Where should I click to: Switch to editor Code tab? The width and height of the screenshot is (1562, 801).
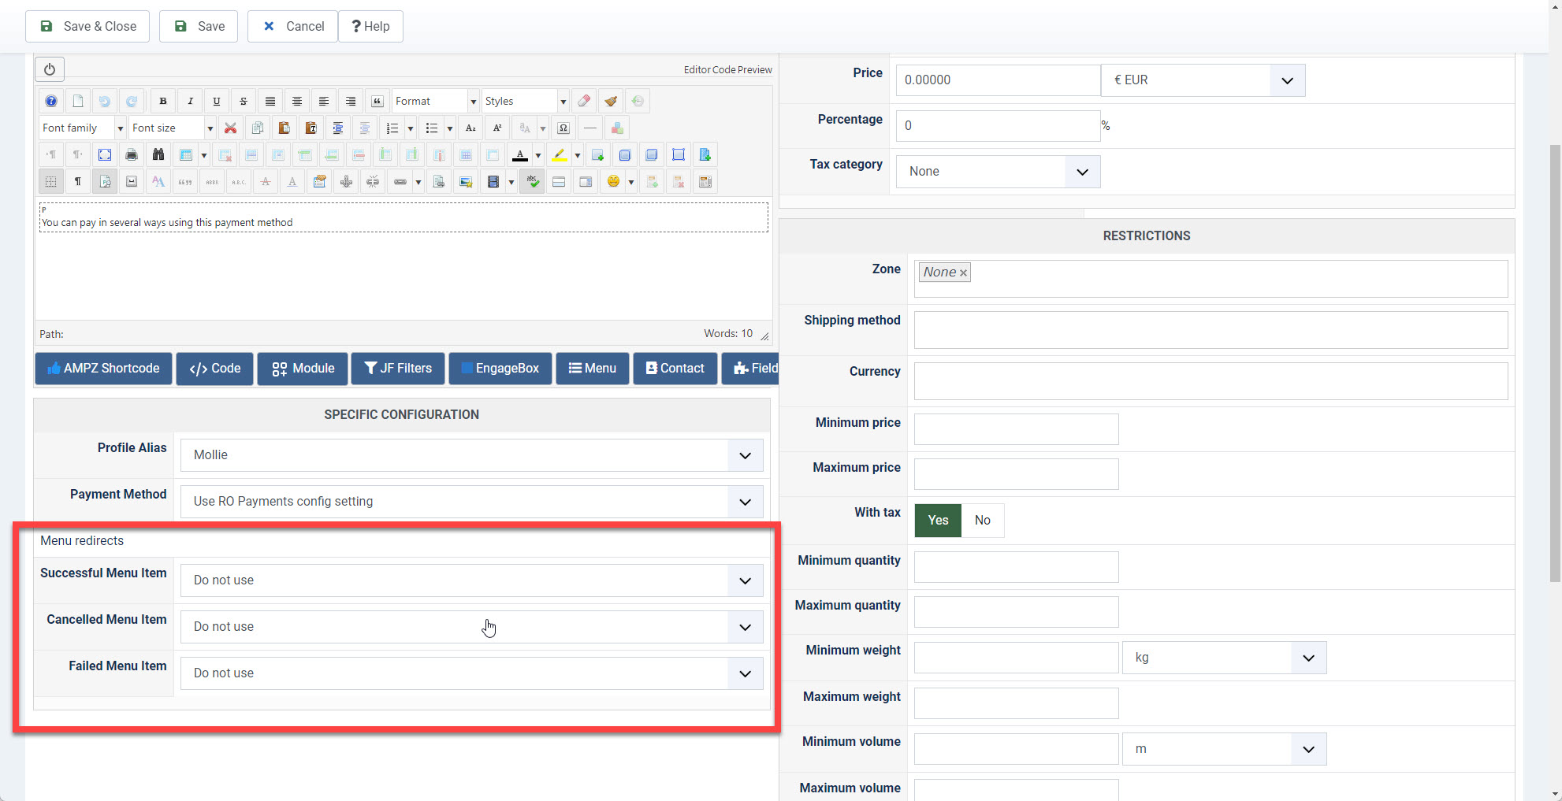(723, 69)
